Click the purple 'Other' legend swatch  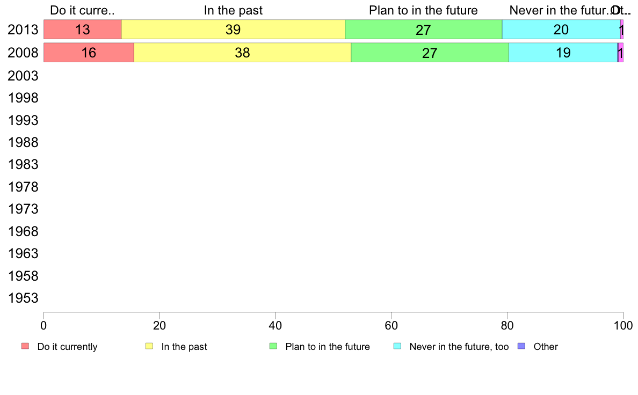521,346
